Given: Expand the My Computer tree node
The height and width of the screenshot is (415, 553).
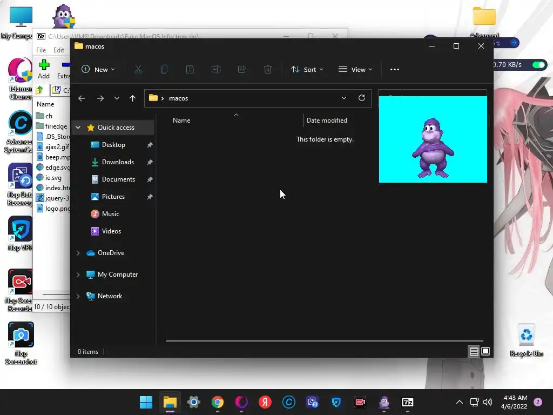Looking at the screenshot, I should [78, 275].
